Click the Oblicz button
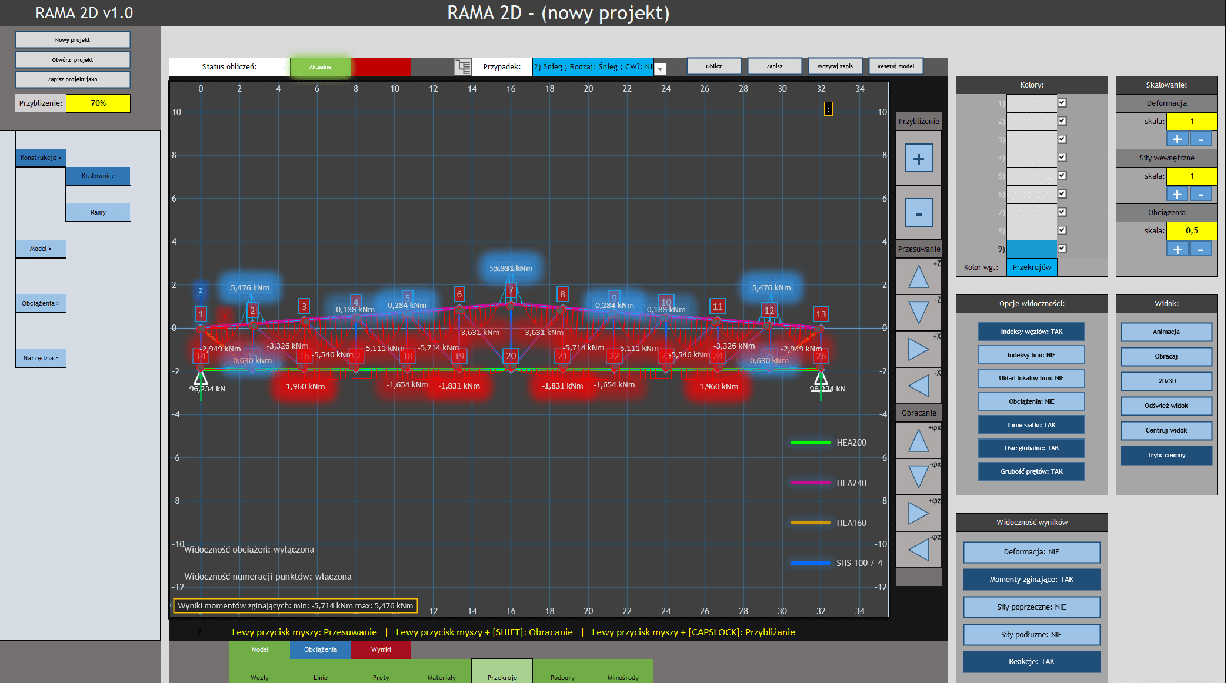 click(713, 66)
